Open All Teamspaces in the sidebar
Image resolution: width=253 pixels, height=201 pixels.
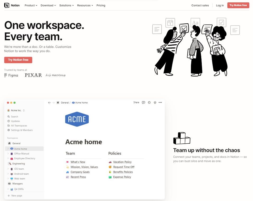tap(17, 125)
